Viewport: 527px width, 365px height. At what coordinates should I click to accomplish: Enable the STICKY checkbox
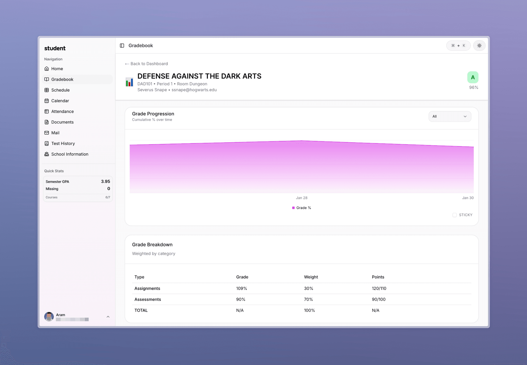pyautogui.click(x=455, y=215)
